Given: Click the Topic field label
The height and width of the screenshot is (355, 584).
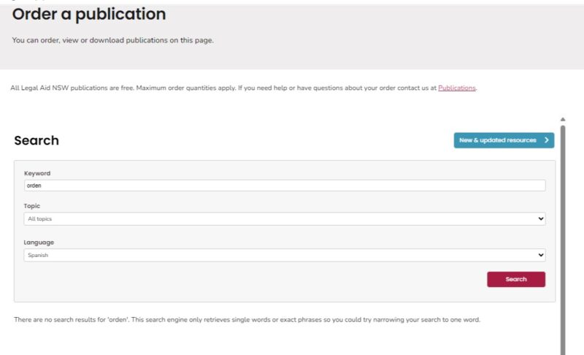Looking at the screenshot, I should pyautogui.click(x=32, y=206).
